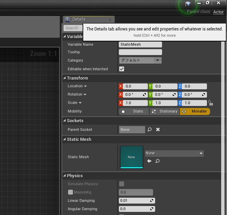Open the Actor parent class link
The height and width of the screenshot is (215, 227).
point(218,12)
